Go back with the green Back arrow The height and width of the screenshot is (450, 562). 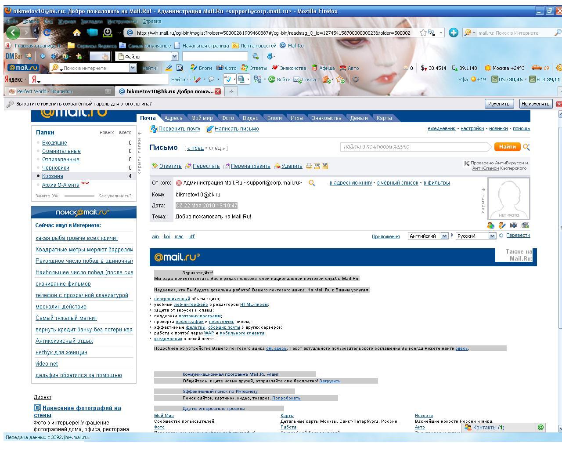click(x=13, y=33)
